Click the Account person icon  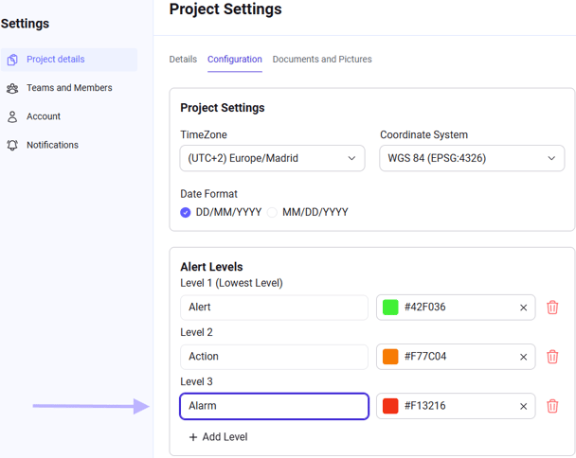pos(12,117)
